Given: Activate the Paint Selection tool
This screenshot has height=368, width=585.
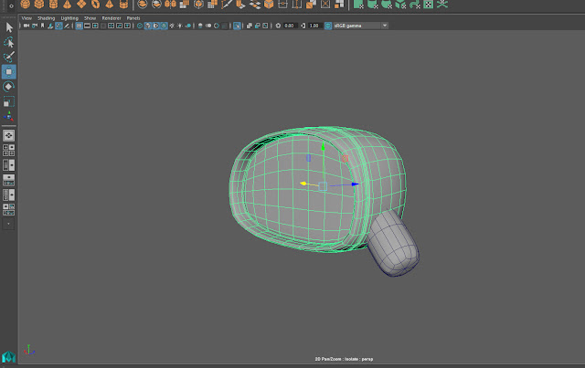Looking at the screenshot, I should (x=9, y=57).
